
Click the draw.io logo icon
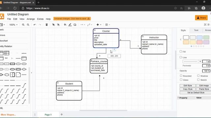point(2,16)
